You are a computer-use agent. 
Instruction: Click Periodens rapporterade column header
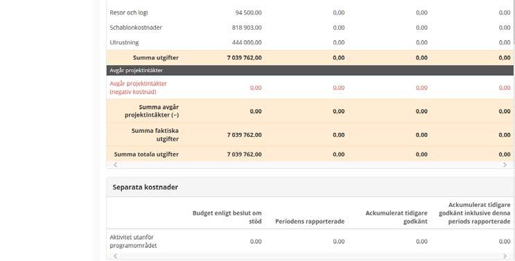click(x=310, y=222)
